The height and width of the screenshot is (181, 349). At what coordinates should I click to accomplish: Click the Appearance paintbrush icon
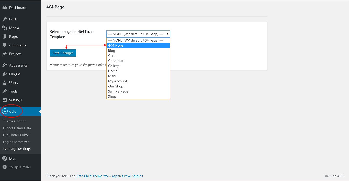5,65
